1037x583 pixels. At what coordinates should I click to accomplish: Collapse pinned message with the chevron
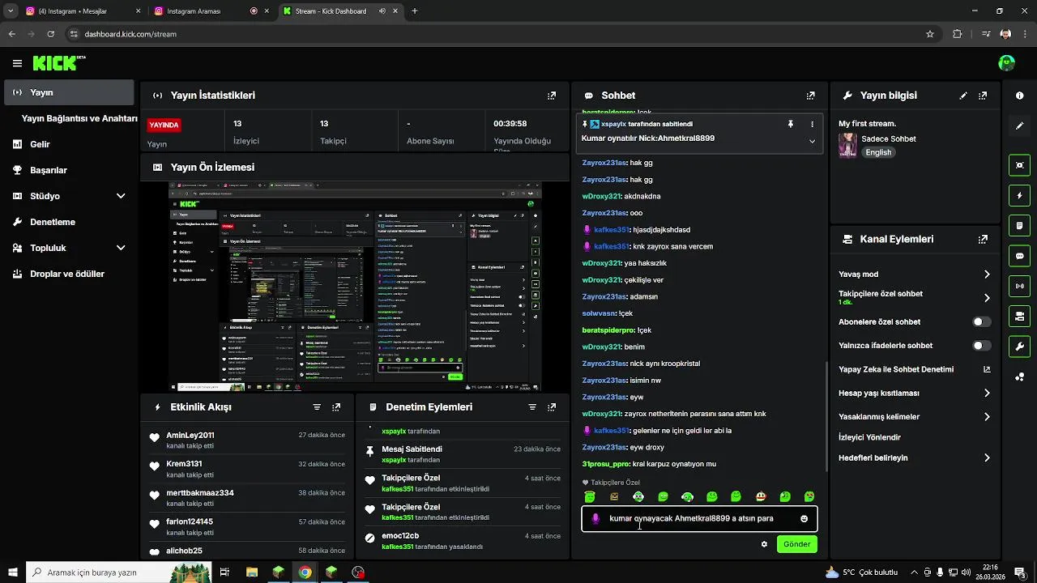(812, 141)
